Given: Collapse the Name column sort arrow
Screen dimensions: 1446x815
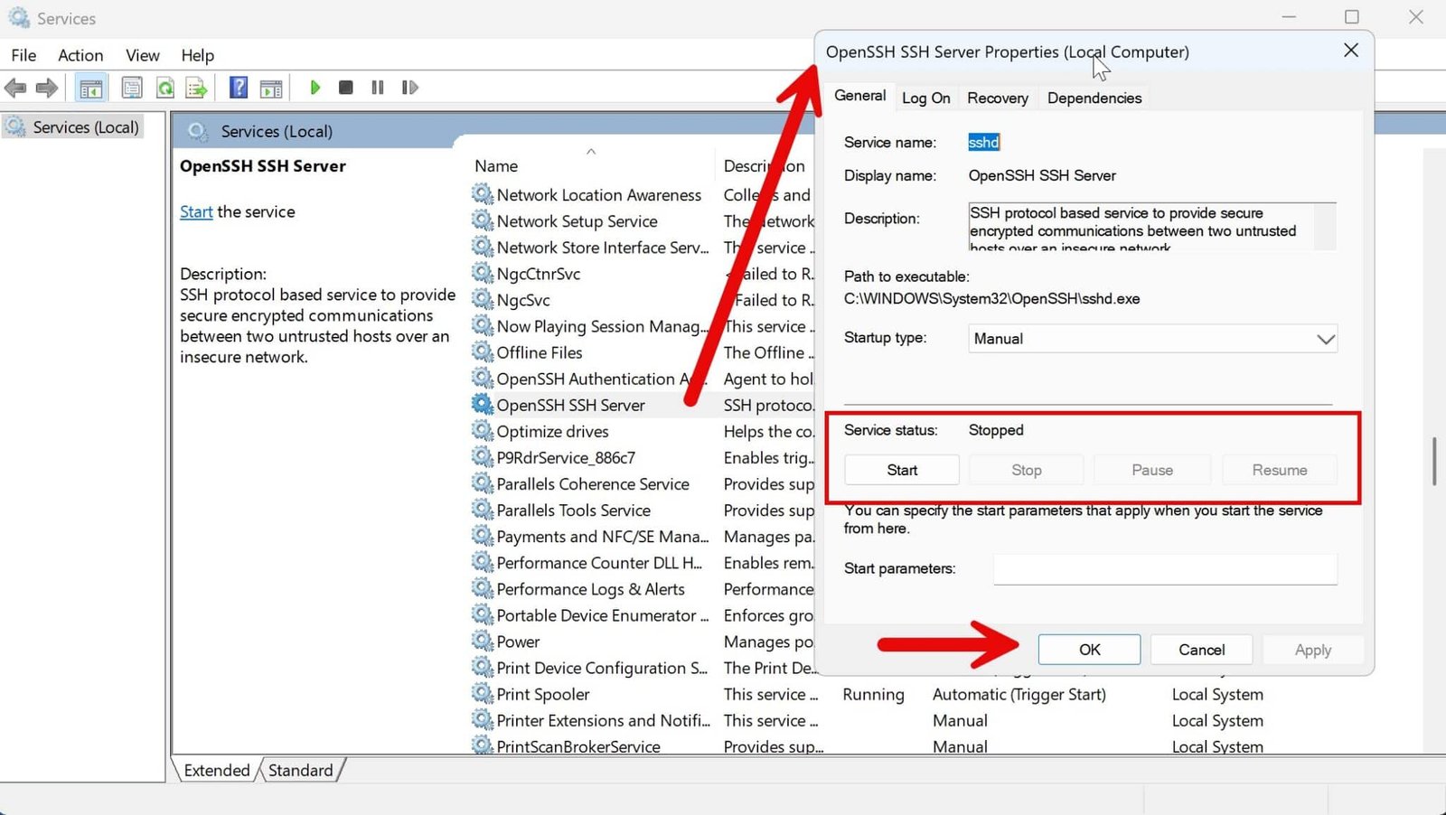Looking at the screenshot, I should tap(592, 154).
